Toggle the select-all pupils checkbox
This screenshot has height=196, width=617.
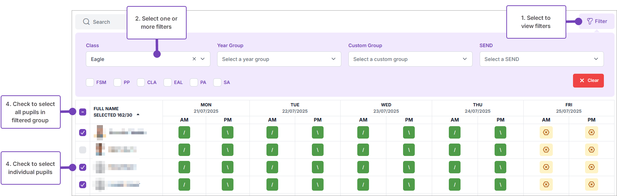coord(83,112)
